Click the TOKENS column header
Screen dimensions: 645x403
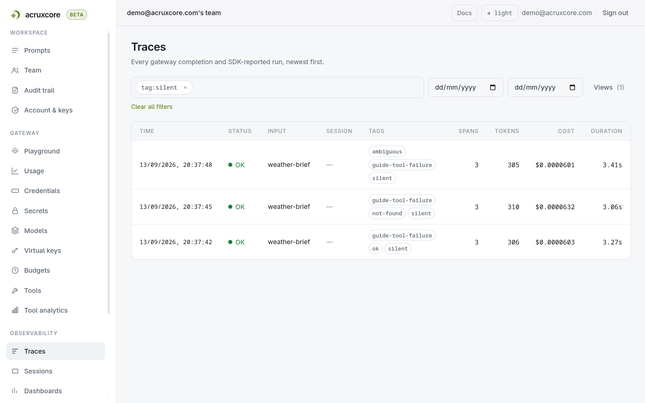507,131
